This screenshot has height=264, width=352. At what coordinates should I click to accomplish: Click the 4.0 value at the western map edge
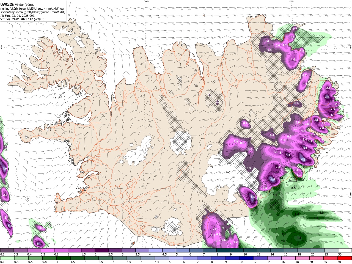[5, 169]
